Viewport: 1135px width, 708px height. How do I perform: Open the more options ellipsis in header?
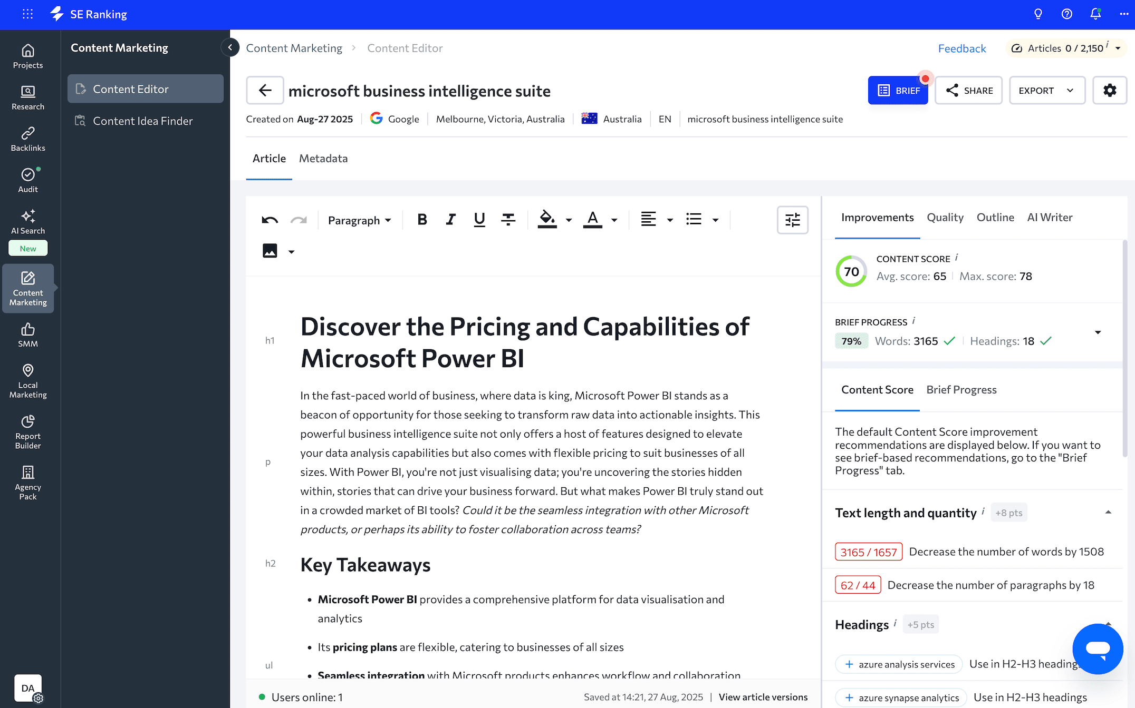[1123, 14]
